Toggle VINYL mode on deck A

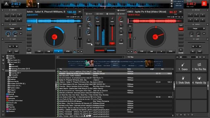pos(29,29)
